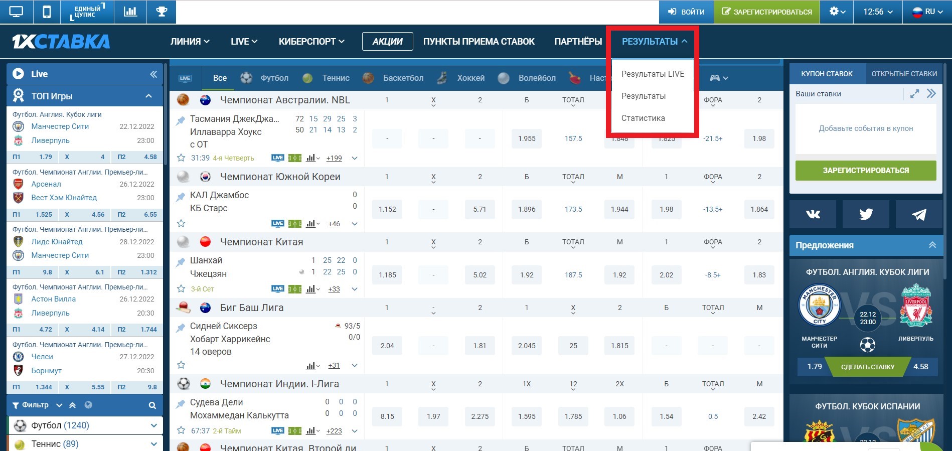The image size is (952, 451).
Task: Expand Тасмания match markets chevron
Action: (x=355, y=158)
